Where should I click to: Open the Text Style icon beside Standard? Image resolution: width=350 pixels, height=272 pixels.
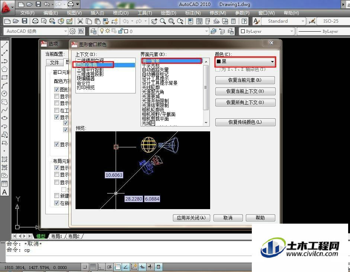257,21
